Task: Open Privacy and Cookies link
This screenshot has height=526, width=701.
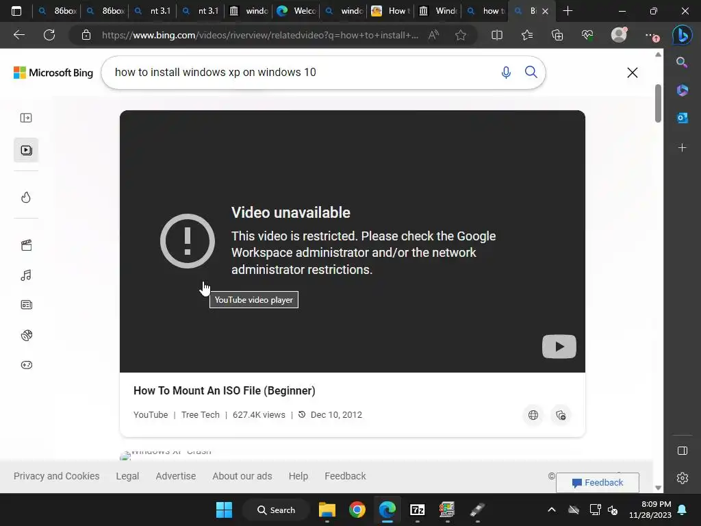Action: (56, 476)
